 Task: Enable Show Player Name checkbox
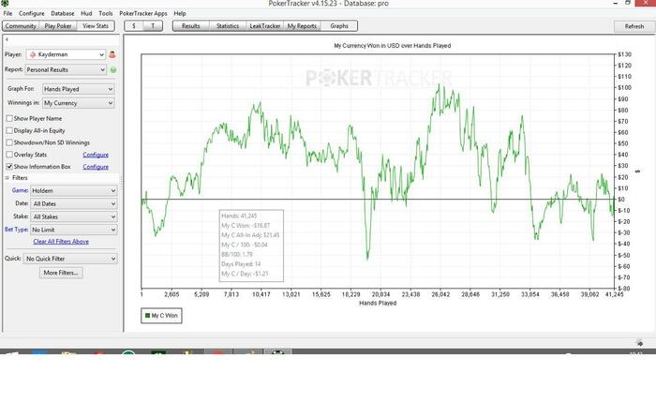[9, 119]
